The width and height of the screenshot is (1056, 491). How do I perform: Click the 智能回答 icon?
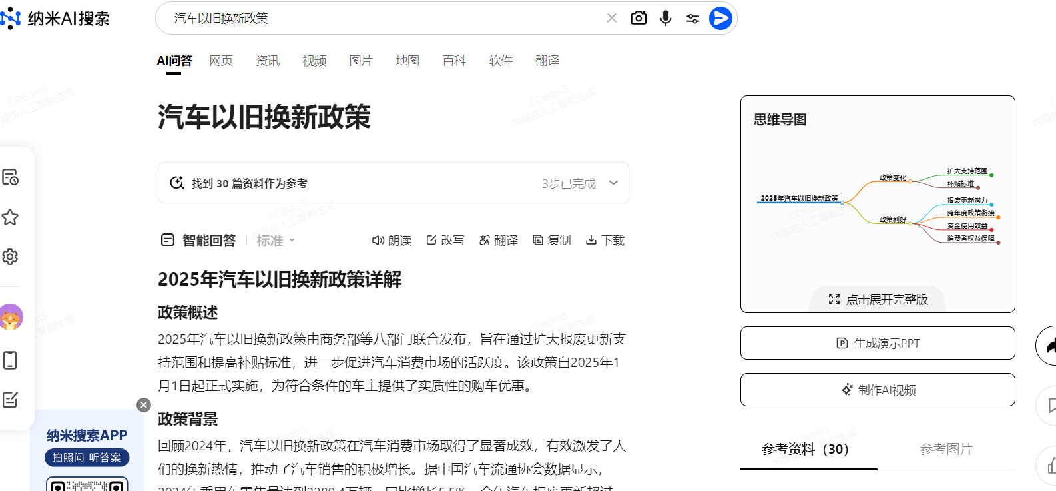[x=168, y=240]
